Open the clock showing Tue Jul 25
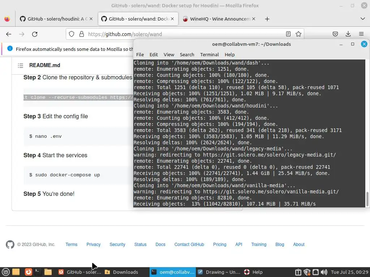The width and height of the screenshot is (370, 277). (349, 272)
